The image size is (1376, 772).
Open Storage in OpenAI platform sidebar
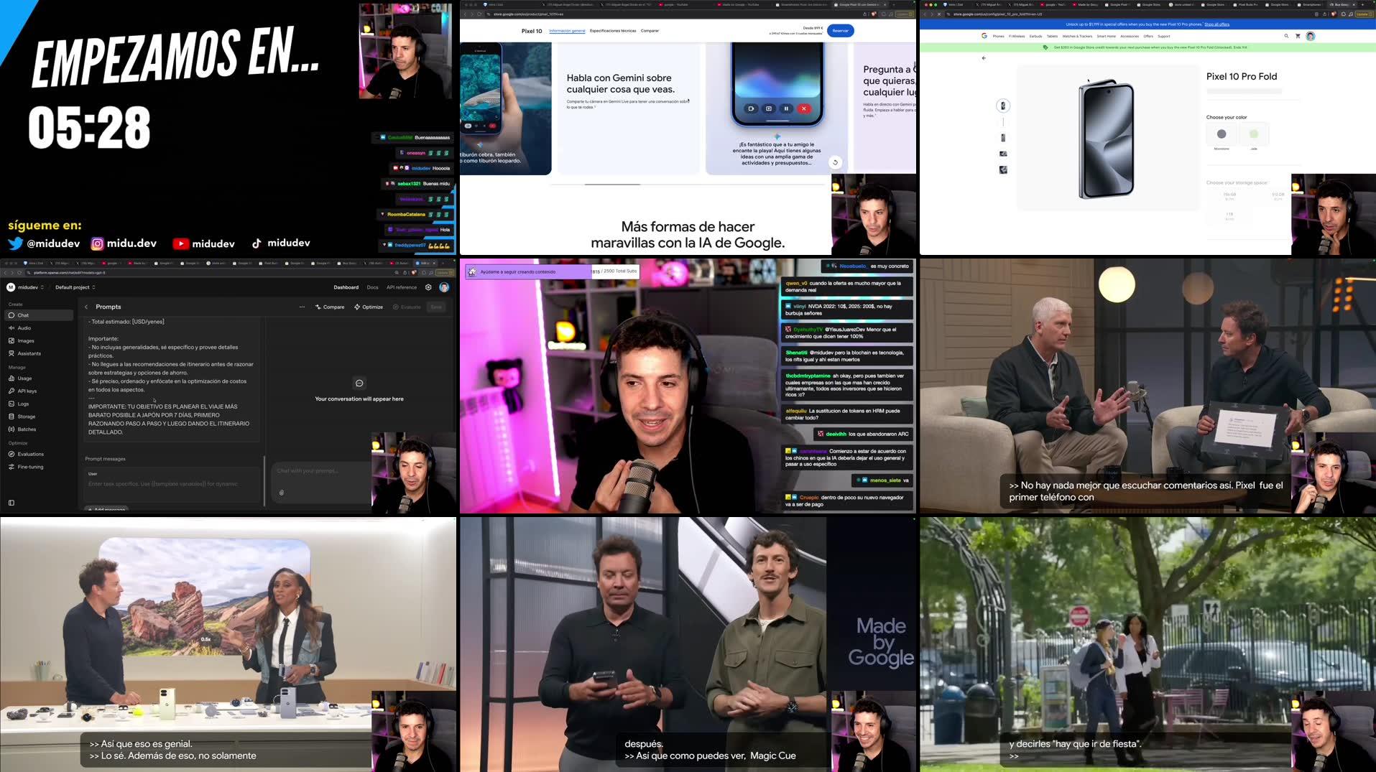40,417
